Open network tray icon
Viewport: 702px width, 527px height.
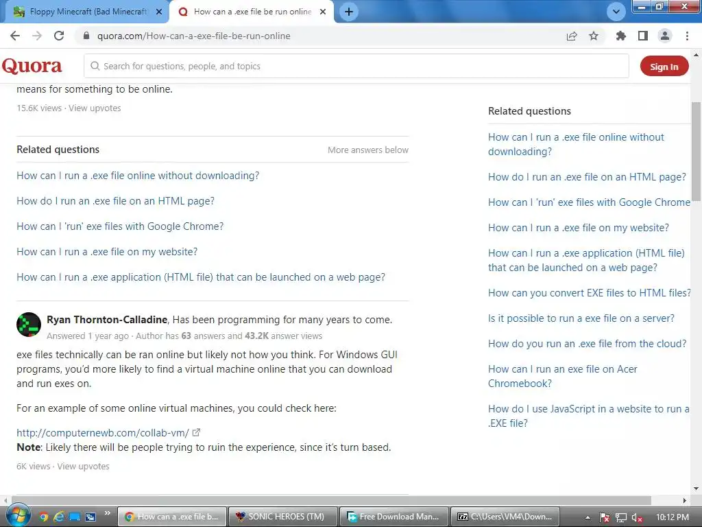click(x=621, y=517)
